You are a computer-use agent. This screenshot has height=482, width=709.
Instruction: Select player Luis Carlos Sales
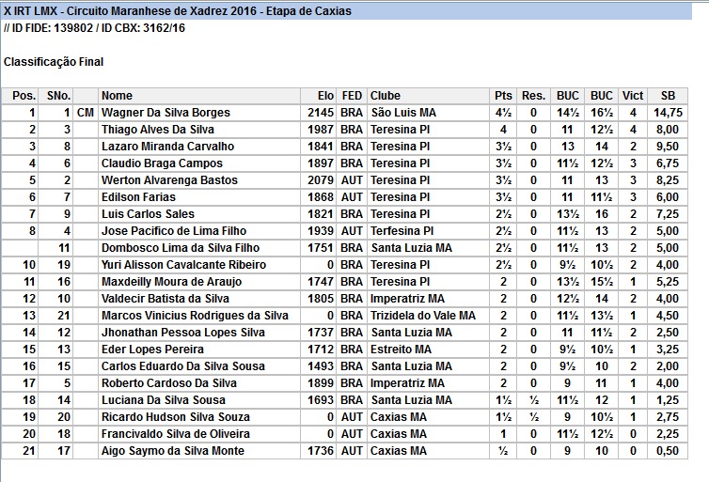coord(148,214)
